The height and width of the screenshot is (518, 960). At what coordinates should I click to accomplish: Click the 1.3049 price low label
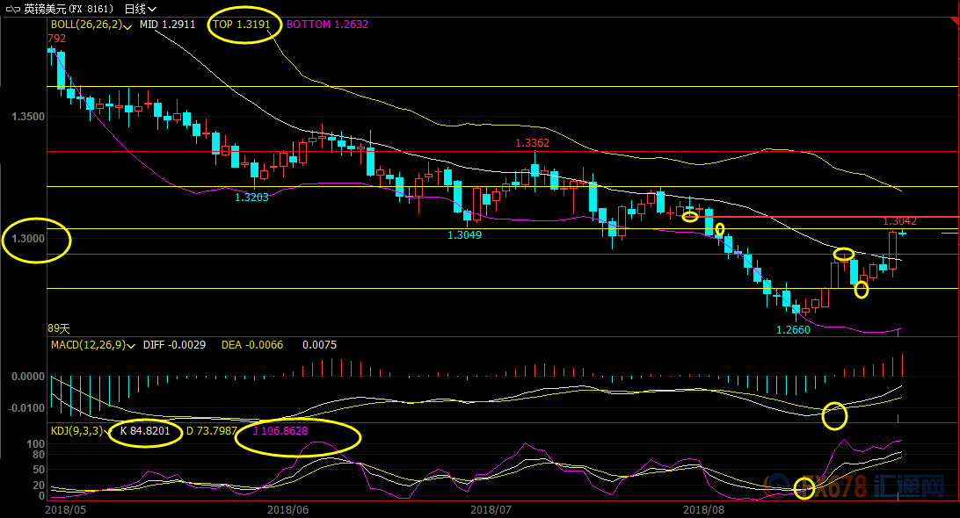click(x=465, y=234)
